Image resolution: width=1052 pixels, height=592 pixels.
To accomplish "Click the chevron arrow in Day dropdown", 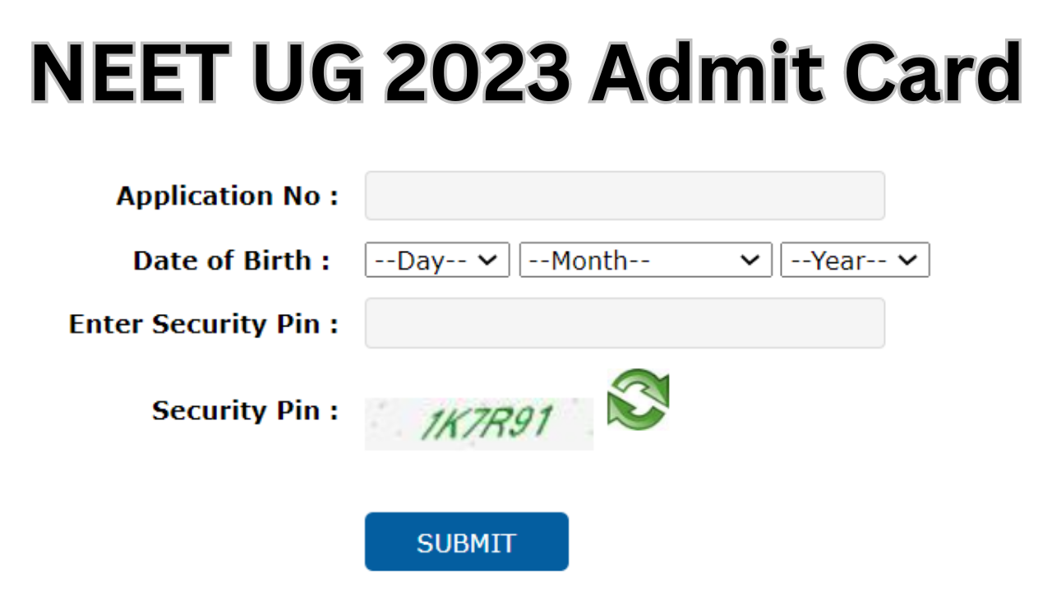I will click(488, 260).
